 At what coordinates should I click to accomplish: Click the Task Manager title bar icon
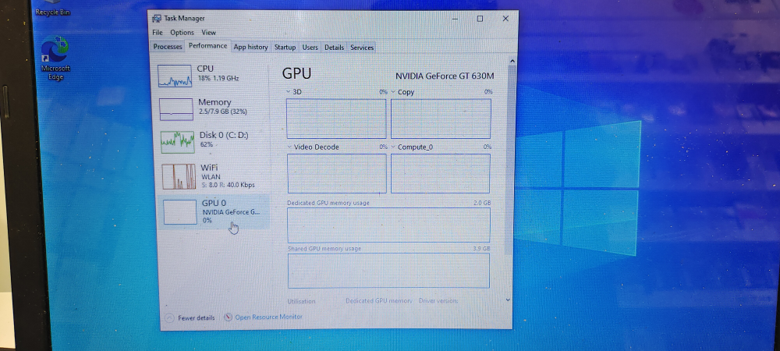[157, 19]
